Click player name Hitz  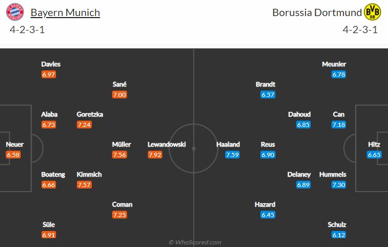[374, 144]
